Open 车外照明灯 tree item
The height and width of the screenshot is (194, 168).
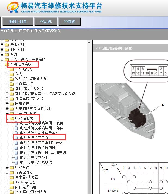[x=24, y=69]
